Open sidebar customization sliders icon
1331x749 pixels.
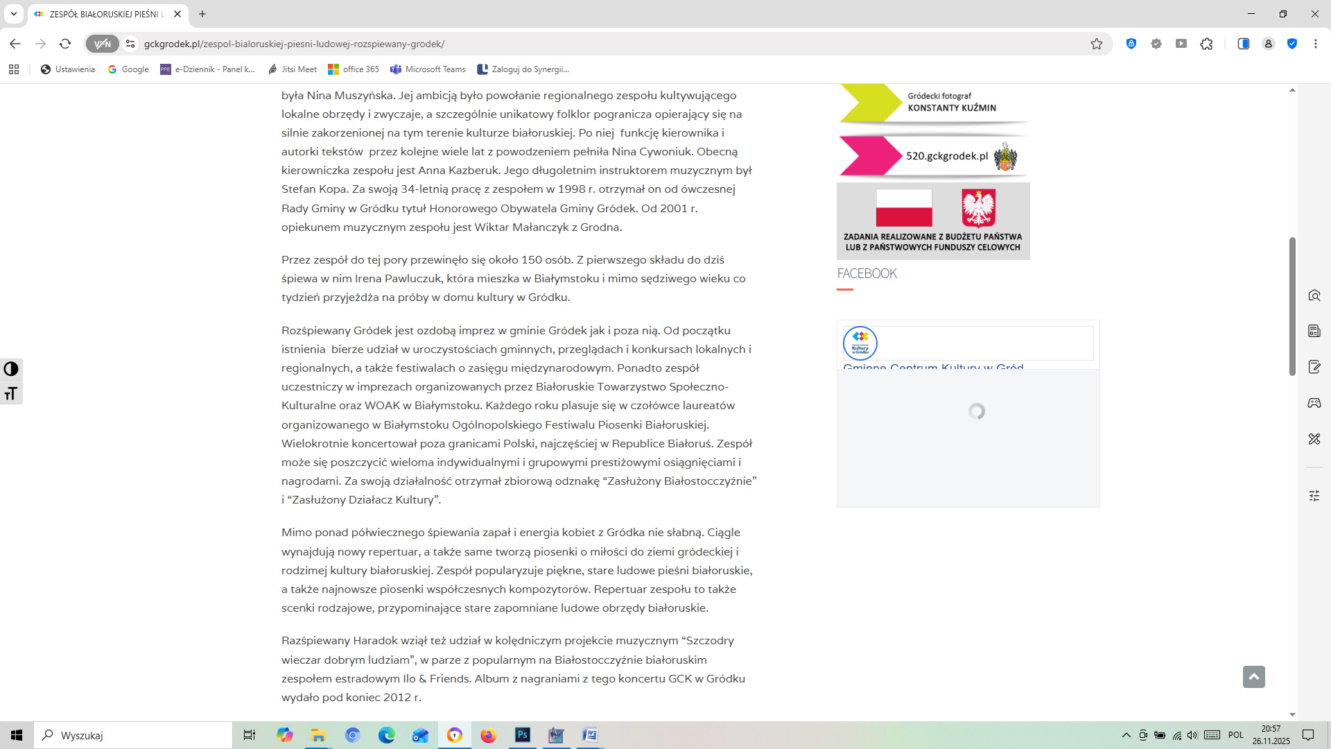pyautogui.click(x=1314, y=496)
